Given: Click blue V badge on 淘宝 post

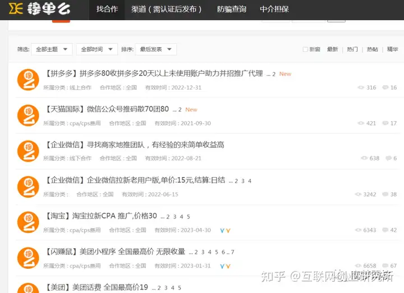Looking at the screenshot, I should (x=222, y=231).
